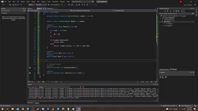This screenshot has height=111, width=198.
Task: Click the warnings count indicator in editor bar
Action: [44, 82]
